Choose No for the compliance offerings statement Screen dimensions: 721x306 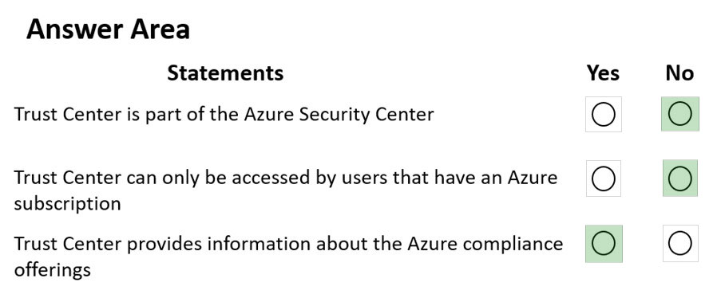680,244
